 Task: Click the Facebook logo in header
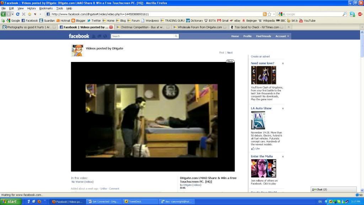(79, 36)
